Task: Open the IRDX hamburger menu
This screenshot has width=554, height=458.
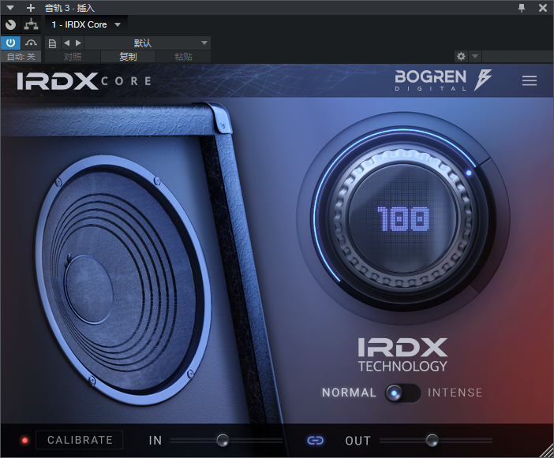Action: point(530,80)
